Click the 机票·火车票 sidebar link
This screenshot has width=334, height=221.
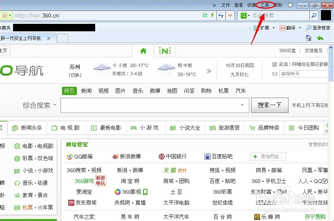tap(38, 207)
